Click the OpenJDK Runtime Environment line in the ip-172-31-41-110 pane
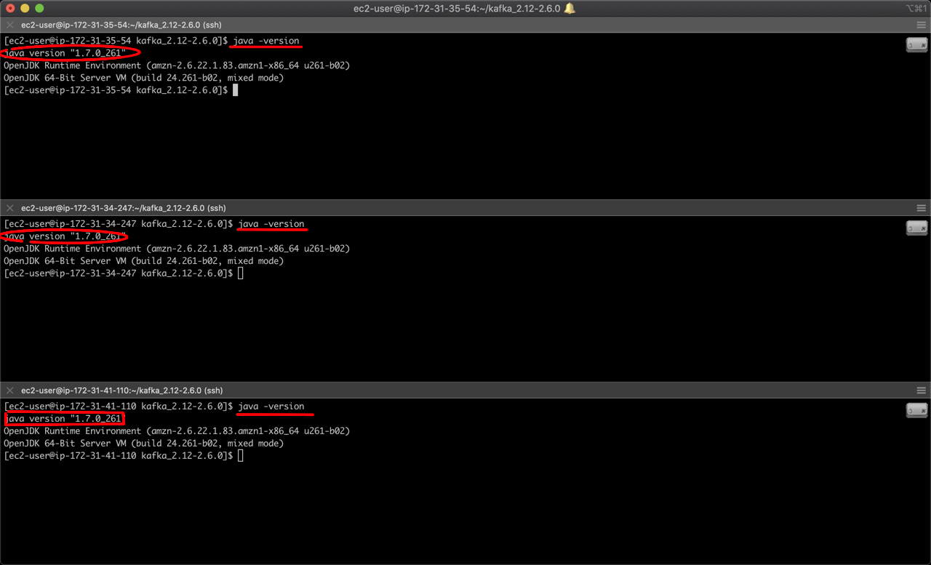 tap(177, 431)
